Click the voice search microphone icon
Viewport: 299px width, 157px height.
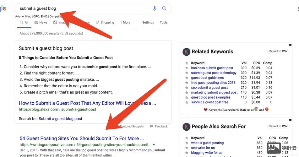155,9
